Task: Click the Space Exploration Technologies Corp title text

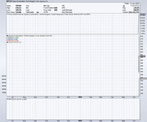Action: [x=26, y=1]
